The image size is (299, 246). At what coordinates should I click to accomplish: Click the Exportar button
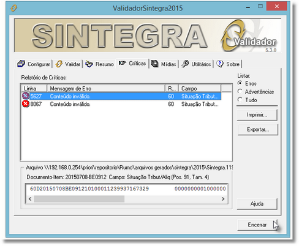(x=258, y=130)
